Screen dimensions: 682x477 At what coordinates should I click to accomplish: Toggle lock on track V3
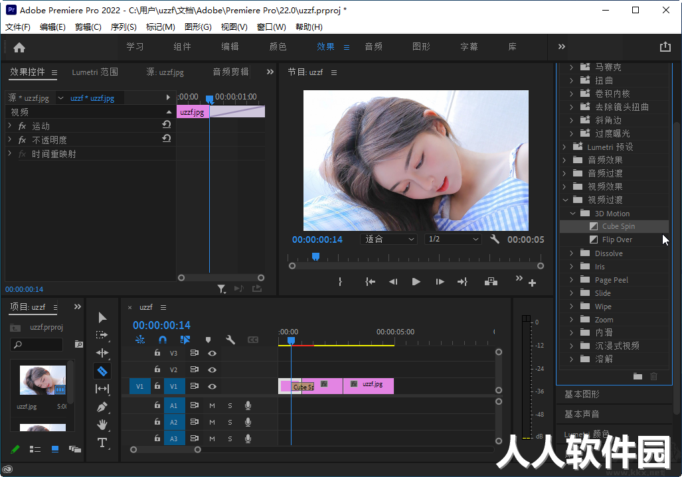click(157, 353)
